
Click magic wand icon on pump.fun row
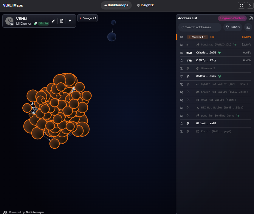[x=188, y=116]
